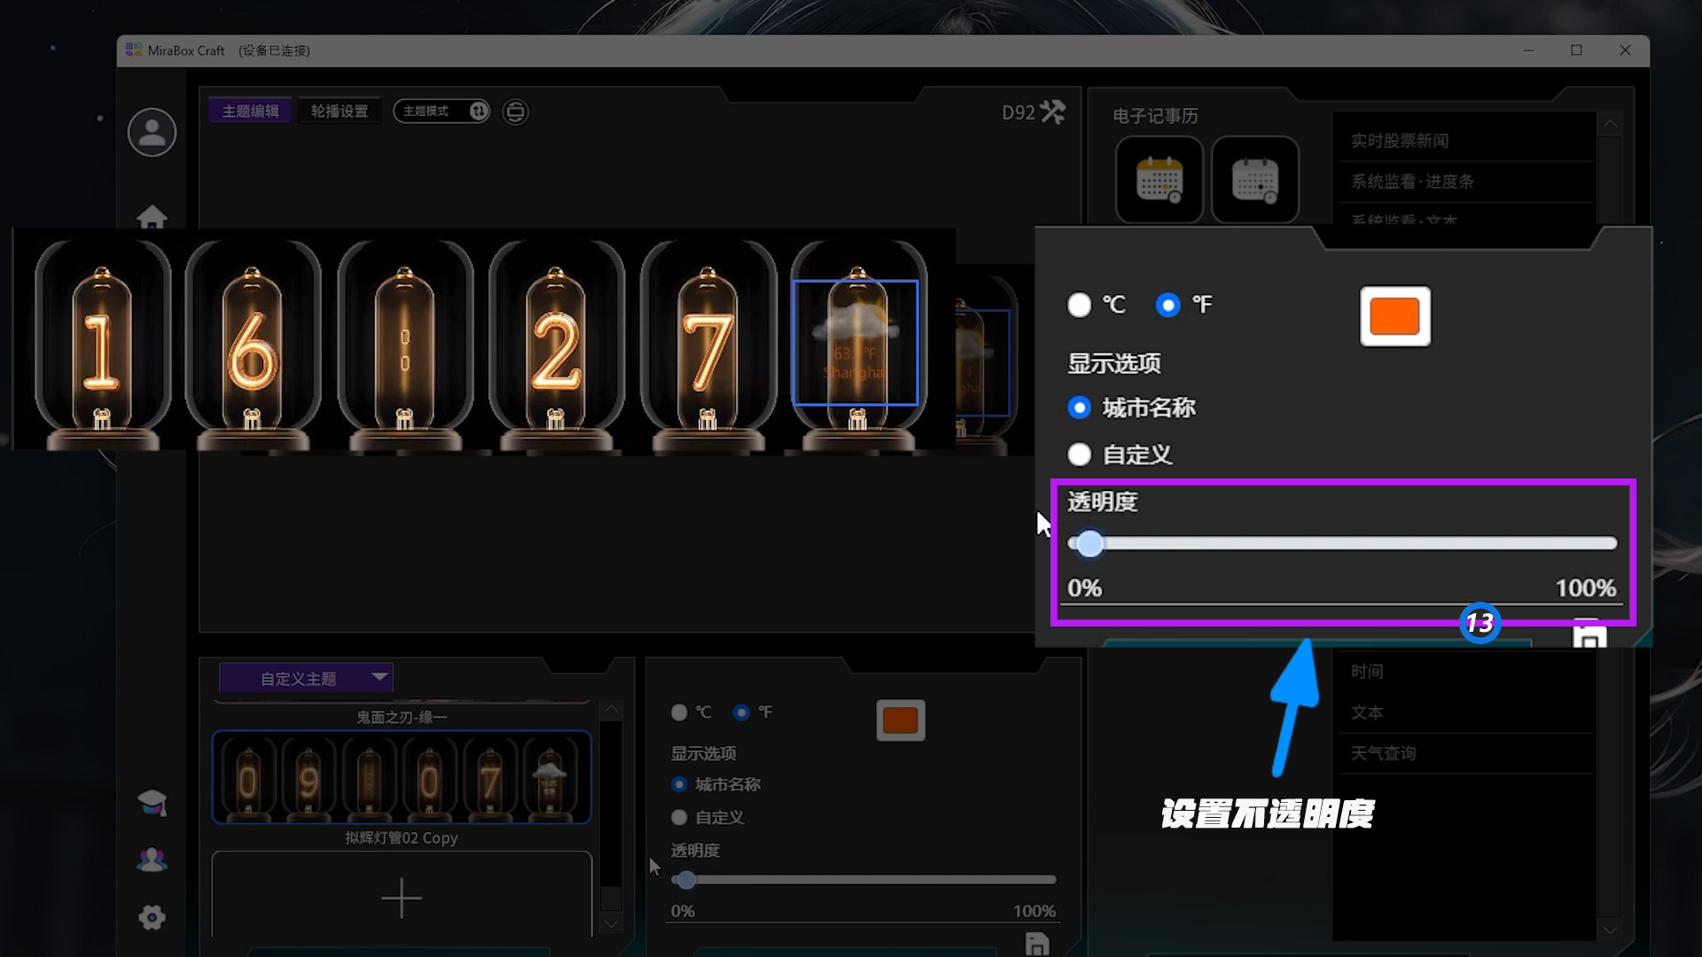Click the 电子记事历 section title
The height and width of the screenshot is (957, 1702).
(x=1155, y=116)
